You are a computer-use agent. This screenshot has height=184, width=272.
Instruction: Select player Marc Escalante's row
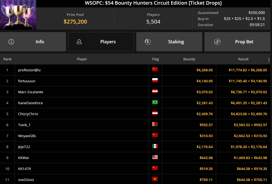(x=135, y=92)
